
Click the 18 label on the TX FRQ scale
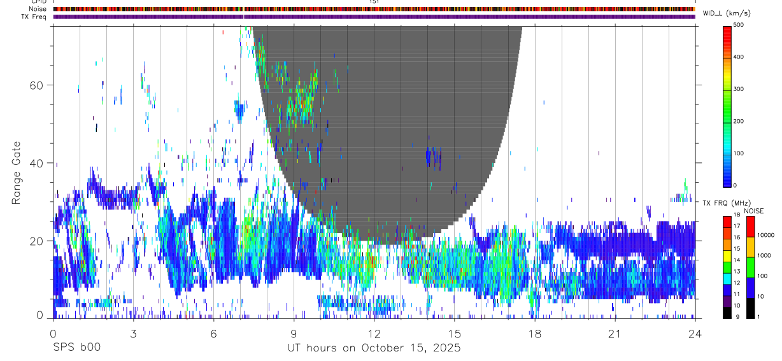tap(737, 215)
